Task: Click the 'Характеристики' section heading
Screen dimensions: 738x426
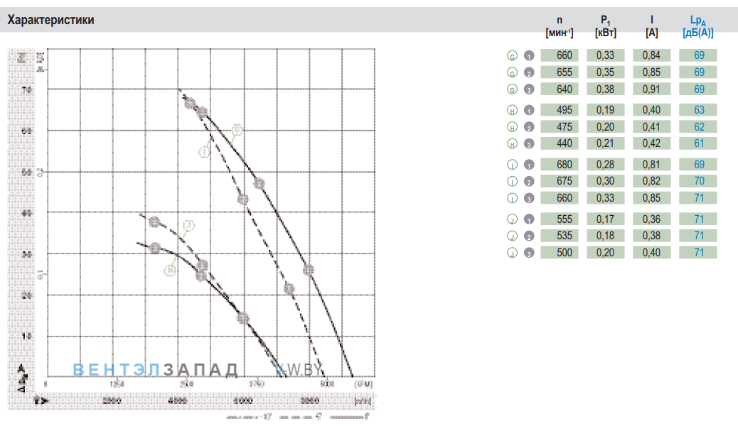Action: [50, 20]
